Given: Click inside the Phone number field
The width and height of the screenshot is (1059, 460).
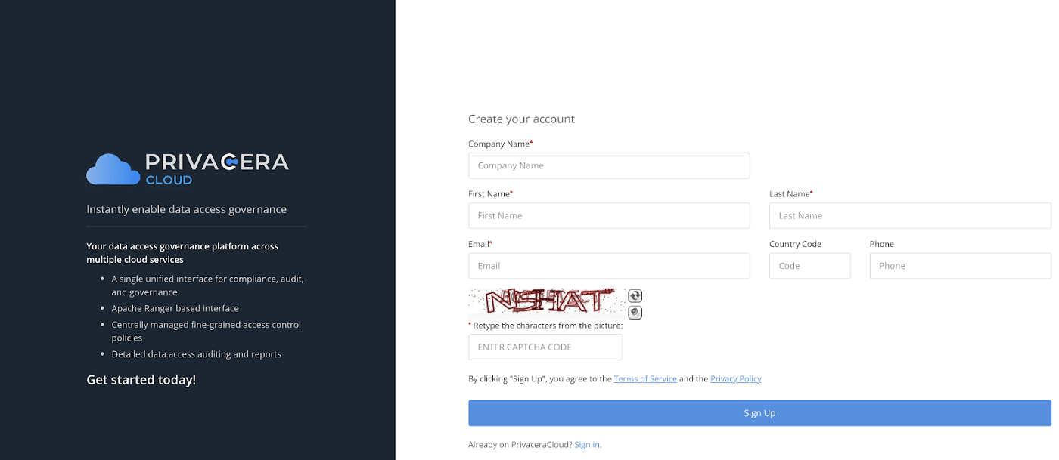Looking at the screenshot, I should (x=959, y=265).
